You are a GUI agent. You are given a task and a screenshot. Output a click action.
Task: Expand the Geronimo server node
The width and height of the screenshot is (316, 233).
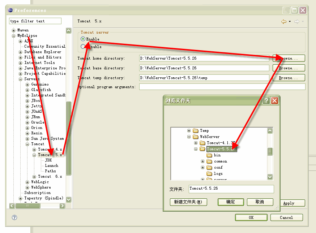coord(27,85)
